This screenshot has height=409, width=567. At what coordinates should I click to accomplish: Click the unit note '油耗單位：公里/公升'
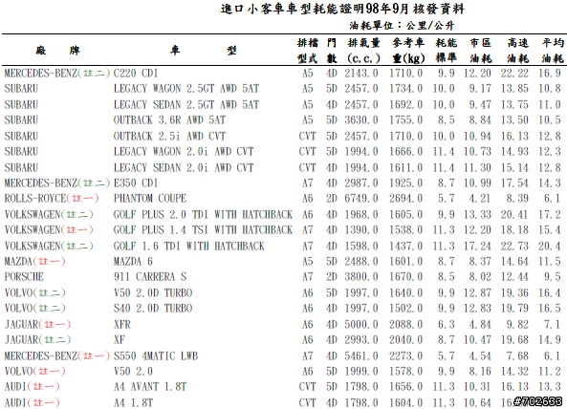click(402, 25)
